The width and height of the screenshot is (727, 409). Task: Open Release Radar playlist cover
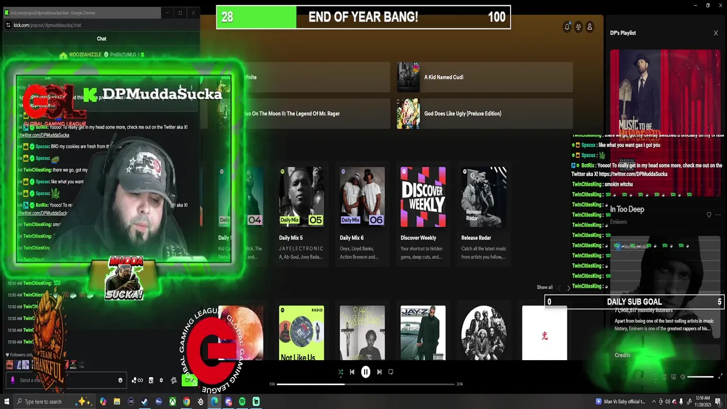point(483,197)
